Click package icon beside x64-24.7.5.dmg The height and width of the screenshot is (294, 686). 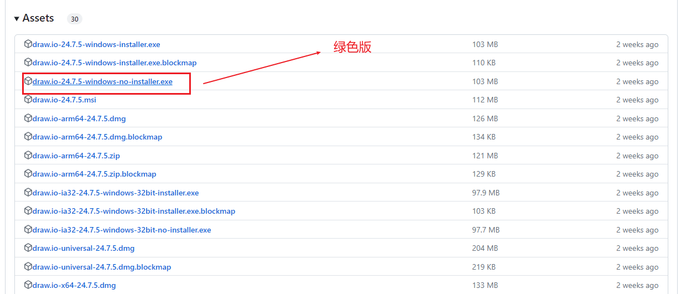[x=28, y=285]
